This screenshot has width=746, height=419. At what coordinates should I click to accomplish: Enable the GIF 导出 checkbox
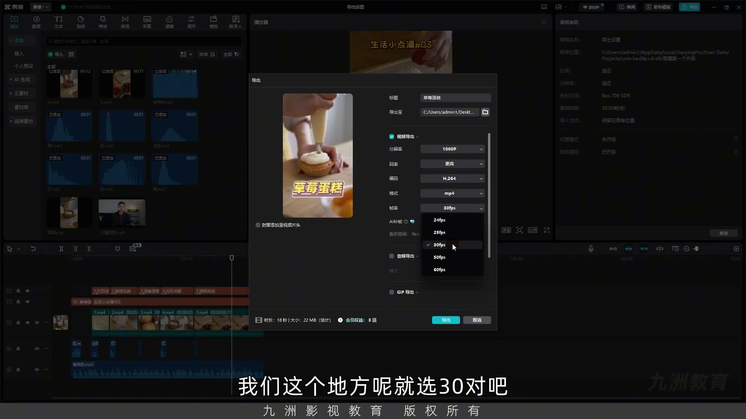pyautogui.click(x=392, y=292)
